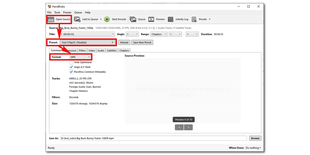This screenshot has height=155, width=310.
Task: Uncheck Align A/V Start
Action: pos(71,67)
